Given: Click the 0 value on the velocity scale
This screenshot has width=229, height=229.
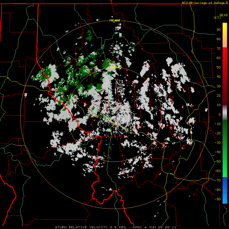Looking at the screenshot, I should pyautogui.click(x=220, y=114).
